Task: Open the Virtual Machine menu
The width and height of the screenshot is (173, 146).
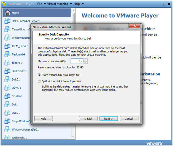Action: 58,4
